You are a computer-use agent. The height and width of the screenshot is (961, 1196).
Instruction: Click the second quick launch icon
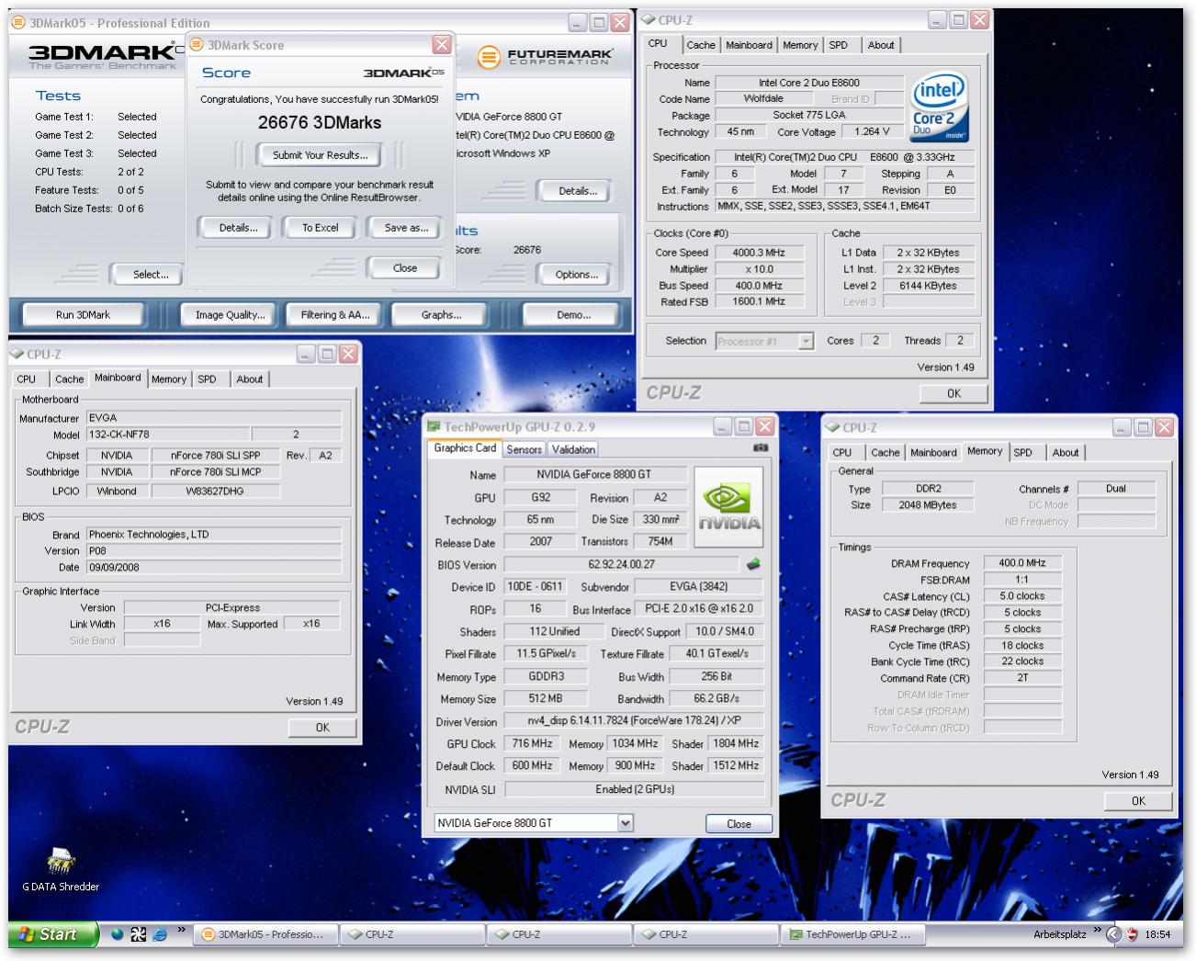click(138, 934)
